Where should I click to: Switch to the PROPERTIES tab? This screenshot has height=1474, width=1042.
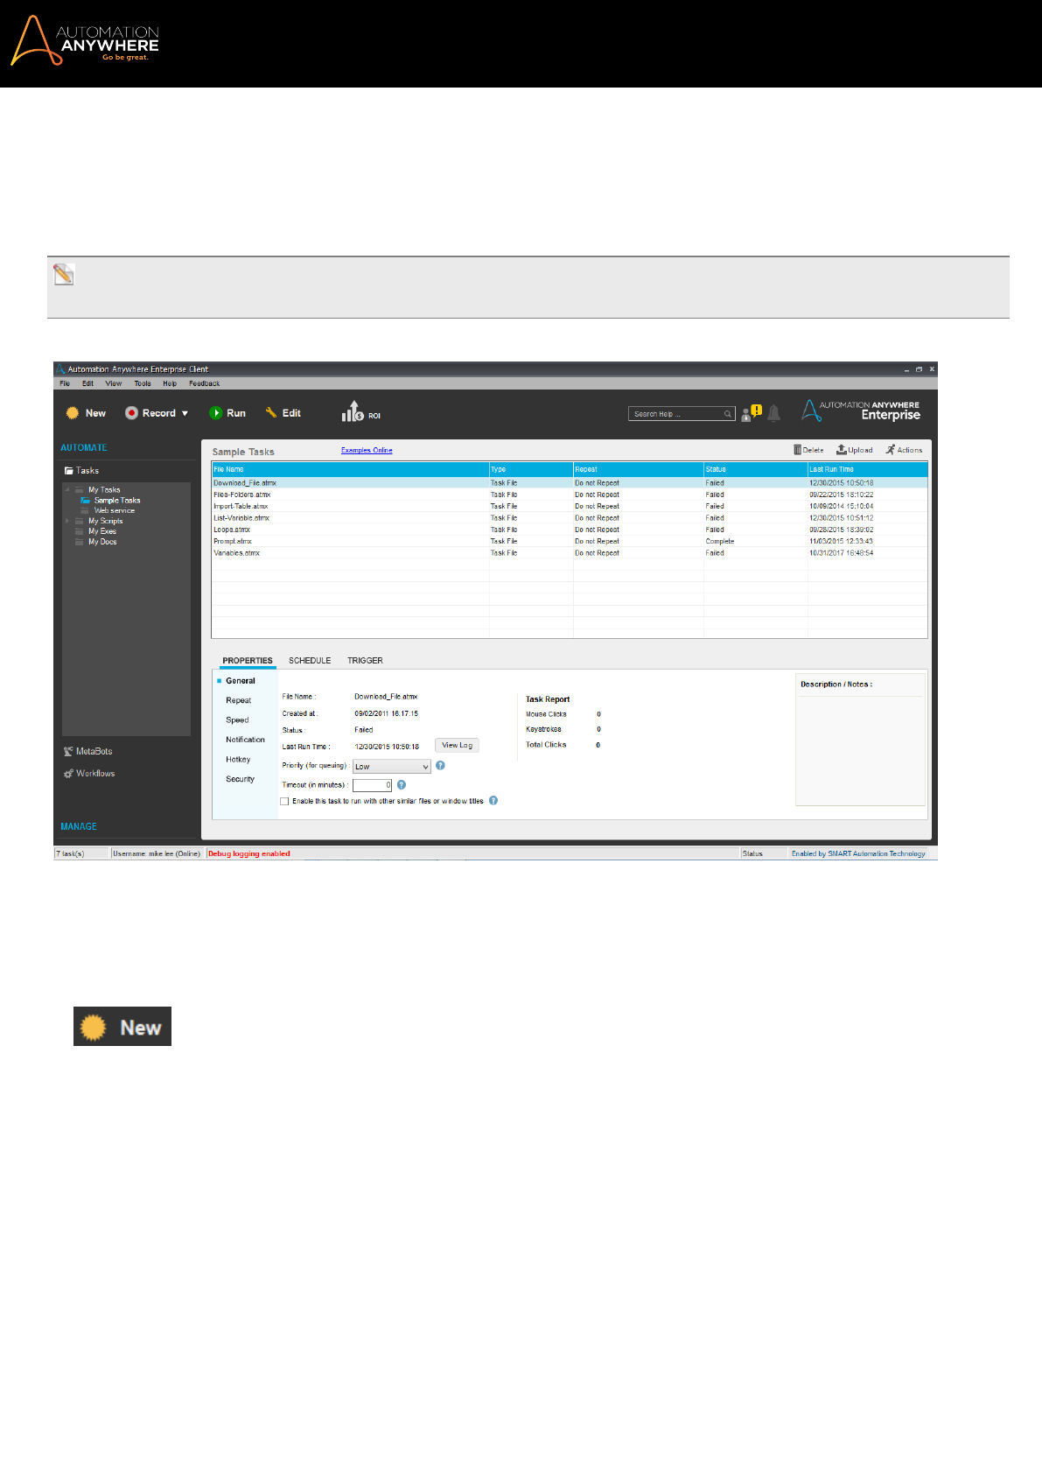(248, 661)
